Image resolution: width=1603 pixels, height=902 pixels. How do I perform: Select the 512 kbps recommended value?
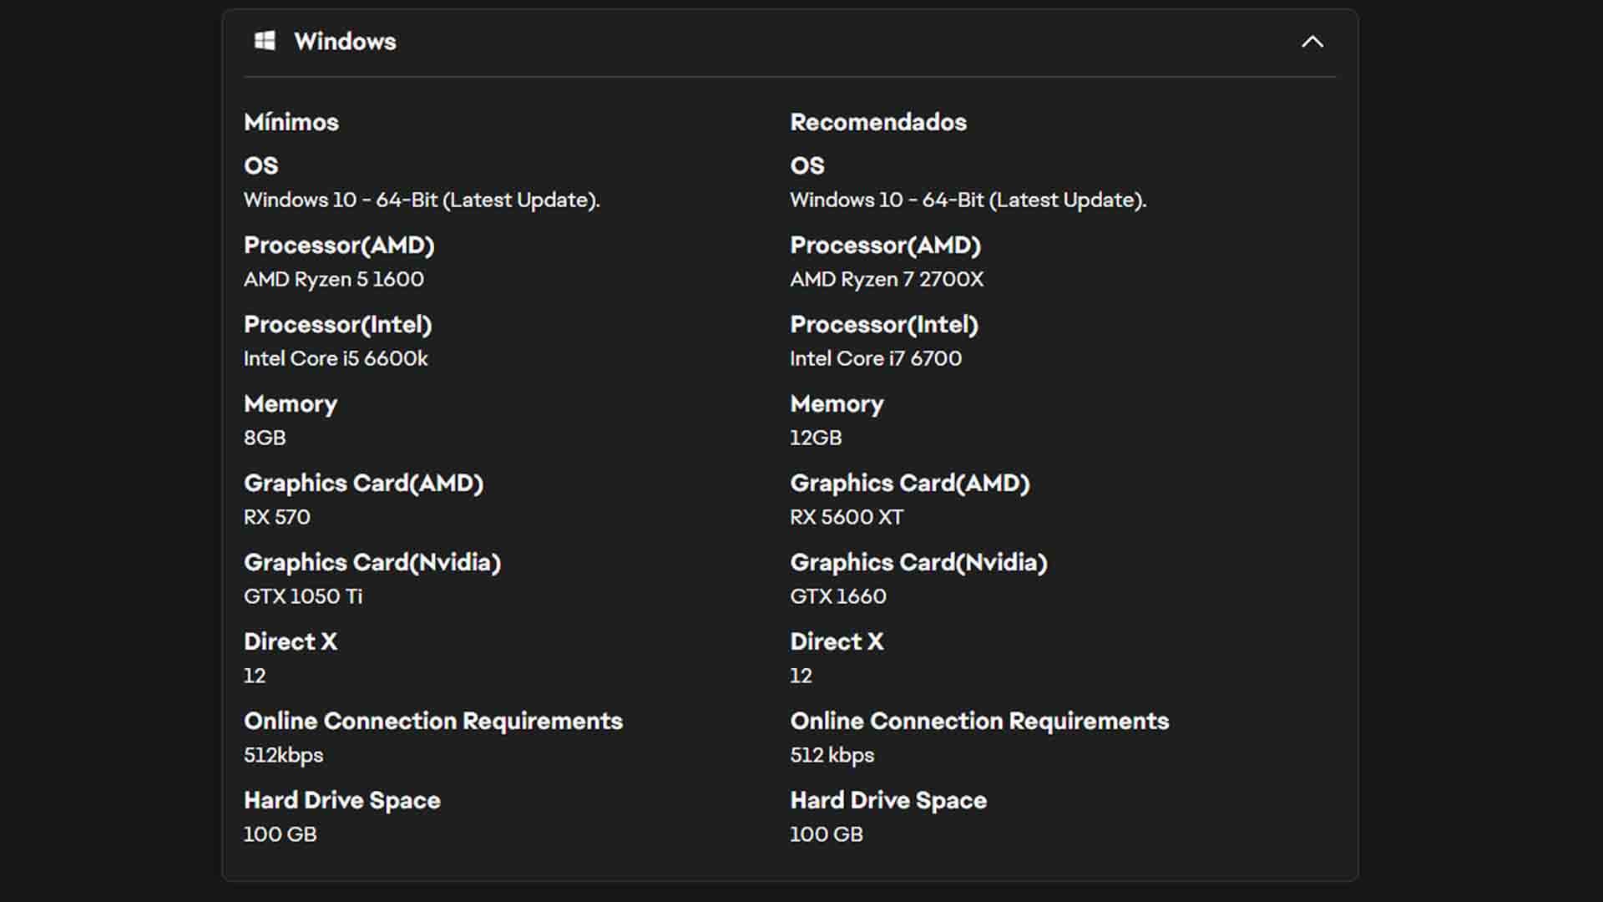click(x=832, y=755)
